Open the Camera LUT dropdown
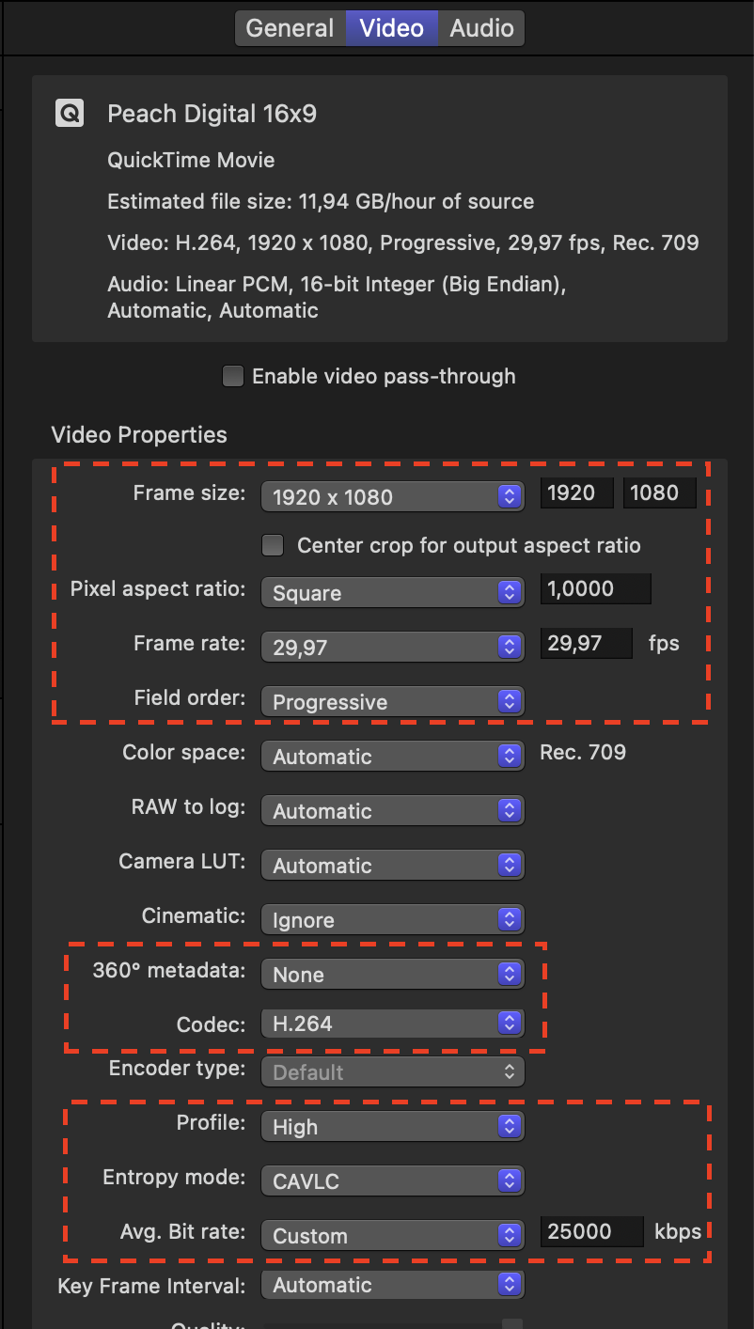This screenshot has width=754, height=1329. [392, 866]
